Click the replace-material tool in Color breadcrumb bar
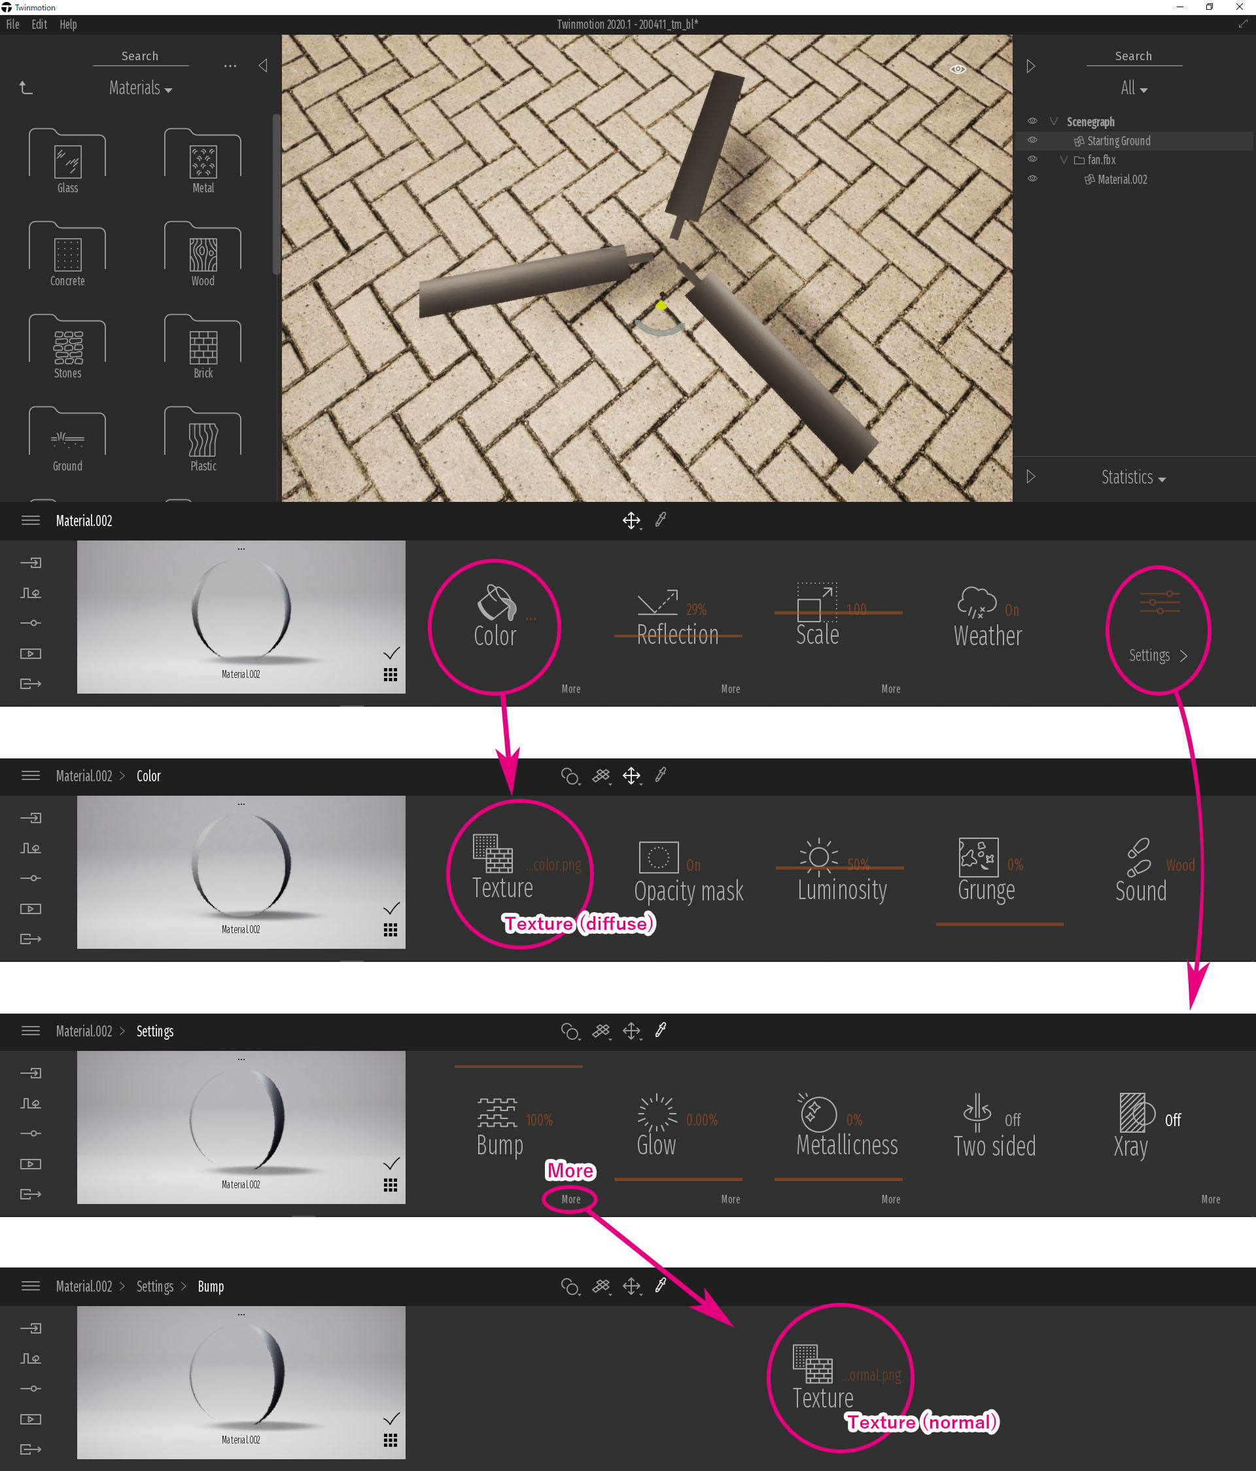Image resolution: width=1256 pixels, height=1471 pixels. coord(570,776)
